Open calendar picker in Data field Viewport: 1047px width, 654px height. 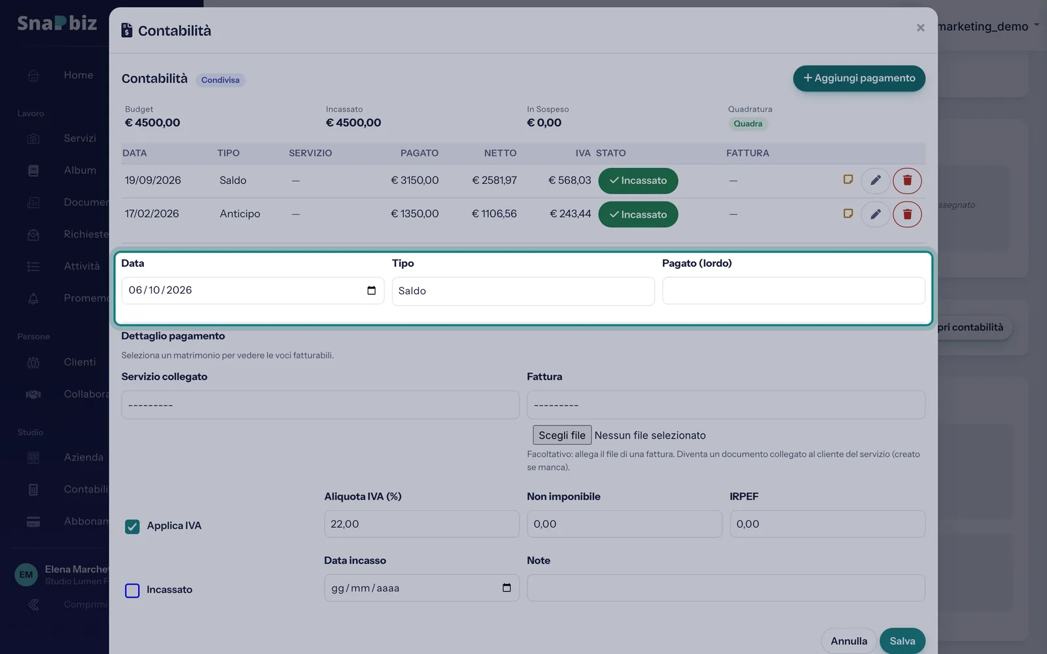[x=371, y=290]
